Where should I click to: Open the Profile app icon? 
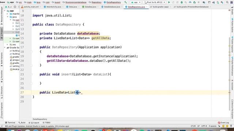tap(190, 3)
